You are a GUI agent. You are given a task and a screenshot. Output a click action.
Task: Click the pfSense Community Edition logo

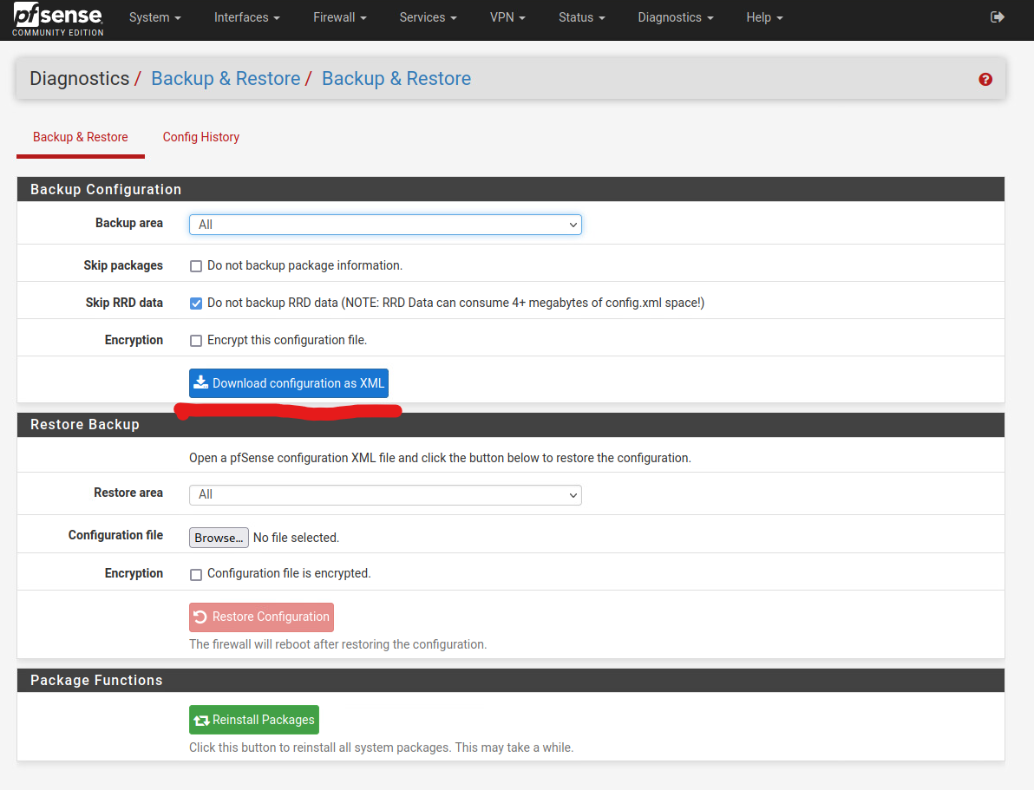[x=58, y=19]
